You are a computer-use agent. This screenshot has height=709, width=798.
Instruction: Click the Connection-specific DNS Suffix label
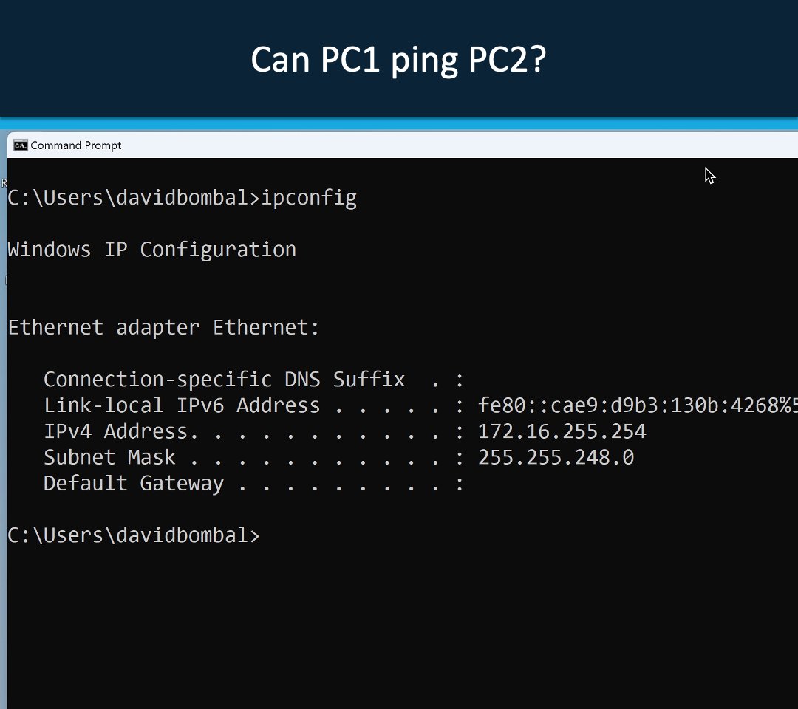point(224,380)
